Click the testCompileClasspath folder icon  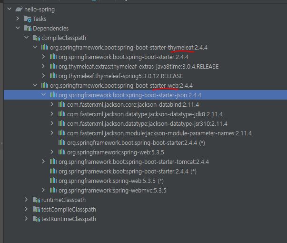click(x=37, y=209)
